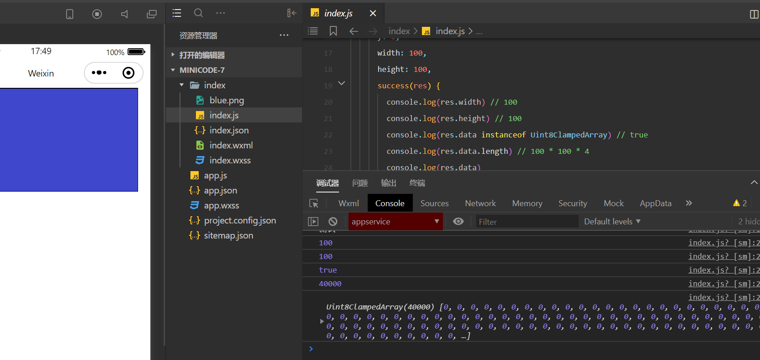760x360 pixels.
Task: Toggle the simulator record button
Action: tap(97, 14)
